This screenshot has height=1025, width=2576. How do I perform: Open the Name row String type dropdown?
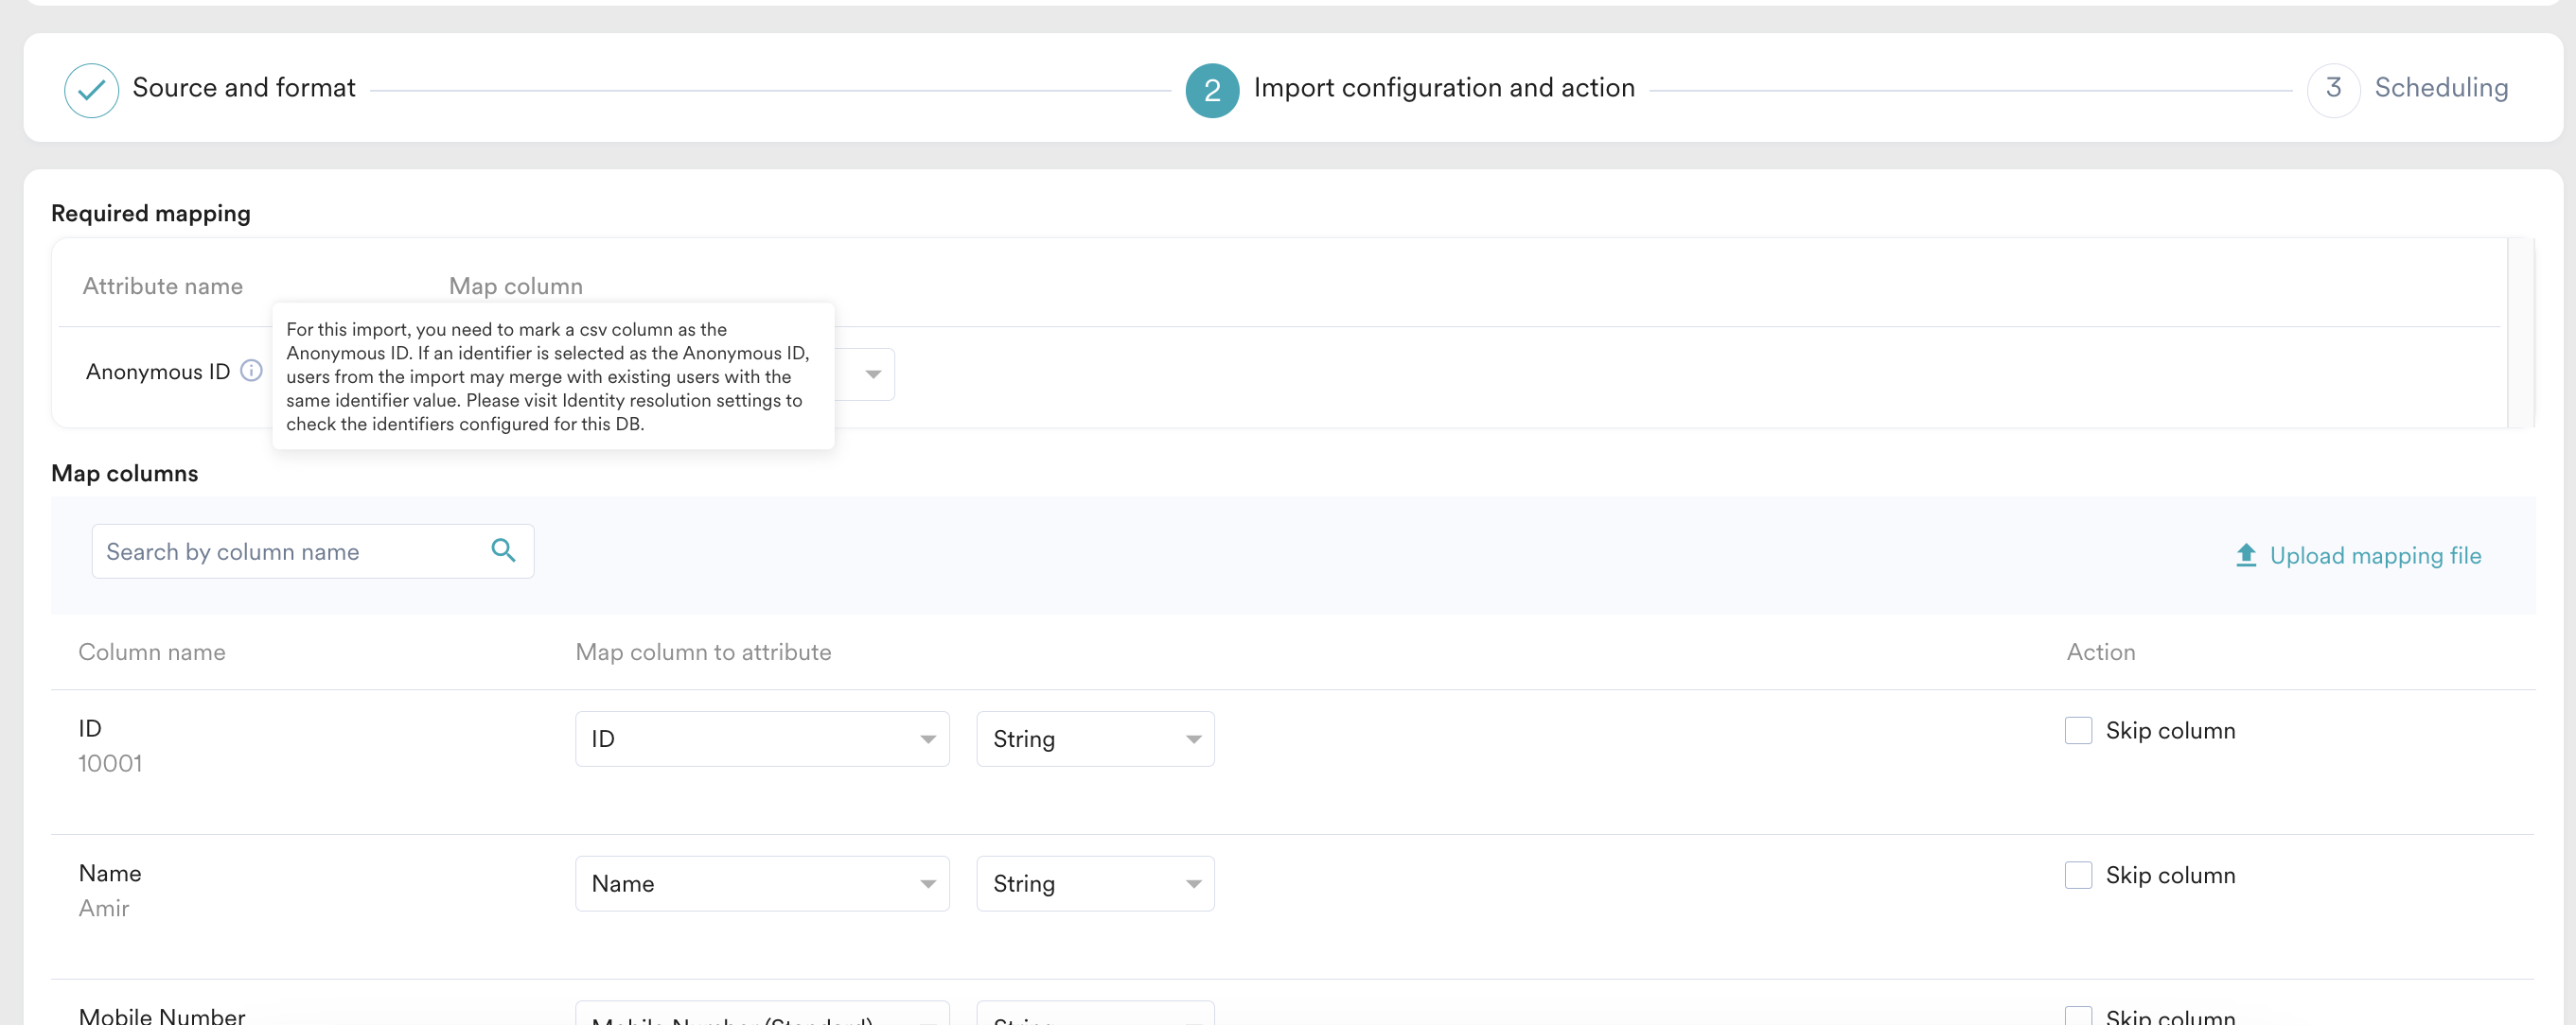pyautogui.click(x=1095, y=883)
